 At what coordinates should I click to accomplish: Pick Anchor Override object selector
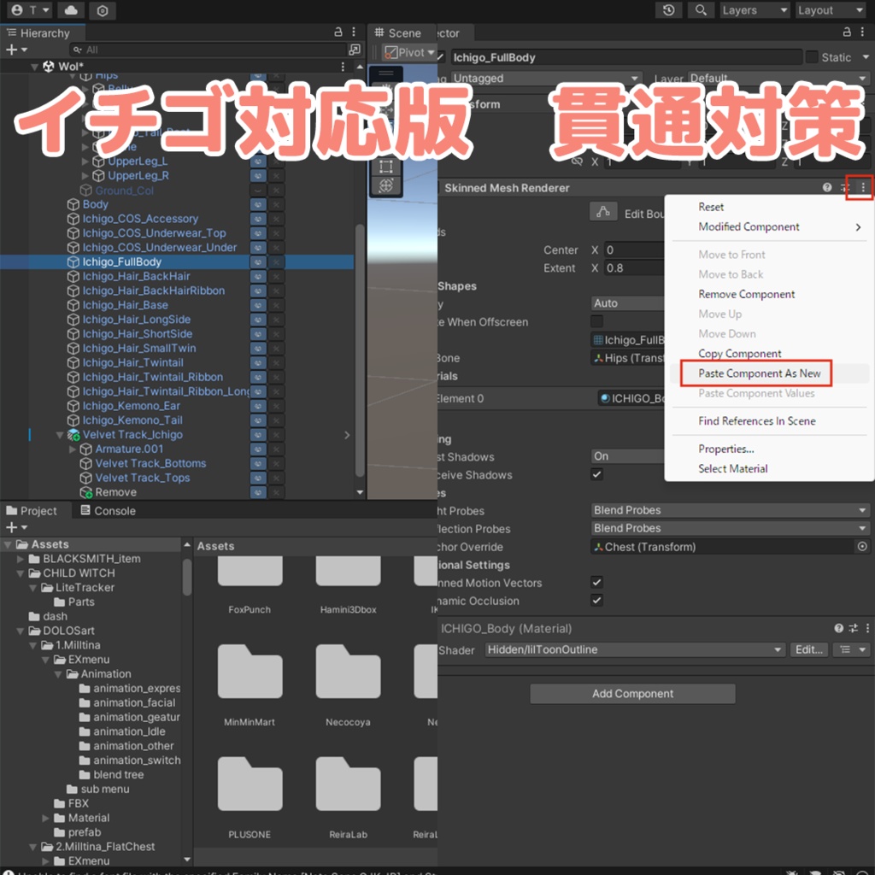(x=862, y=547)
